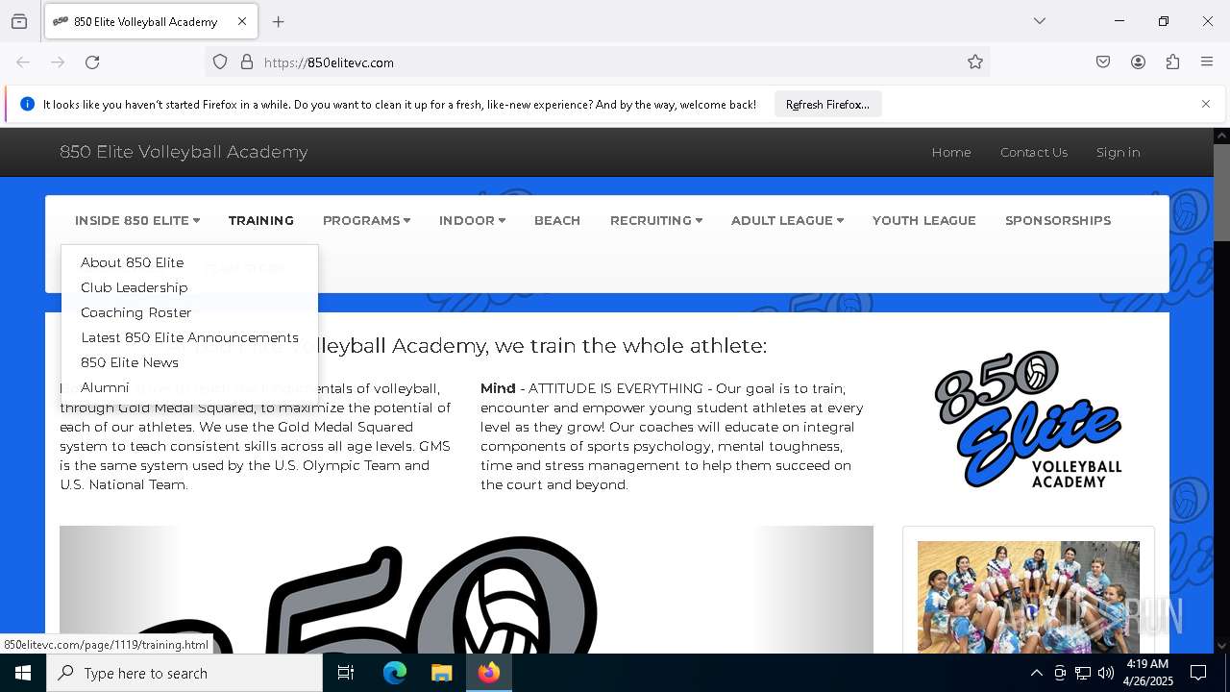Show hidden system tray icons
The image size is (1230, 692).
pyautogui.click(x=1036, y=673)
